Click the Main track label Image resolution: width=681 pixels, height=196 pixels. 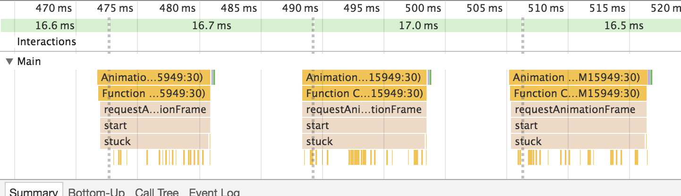pos(29,62)
